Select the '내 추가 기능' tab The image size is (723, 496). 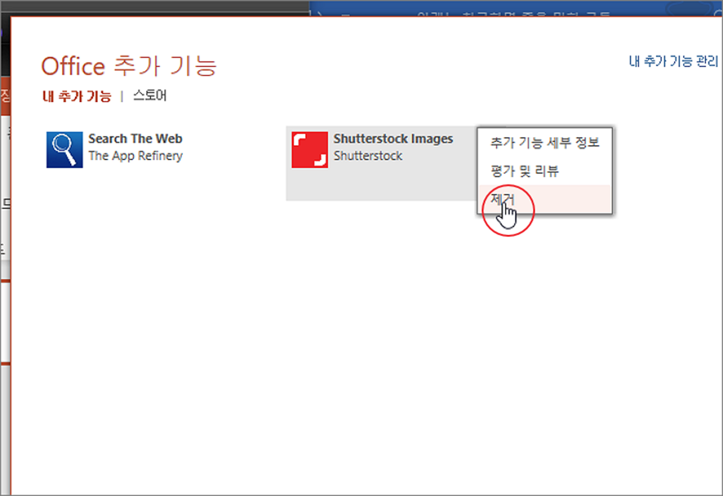click(77, 97)
